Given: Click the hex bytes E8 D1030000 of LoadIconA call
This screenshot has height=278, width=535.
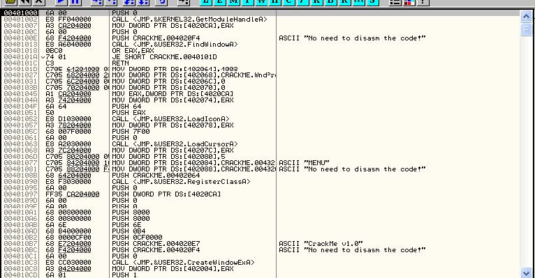Looking at the screenshot, I should (68, 119).
